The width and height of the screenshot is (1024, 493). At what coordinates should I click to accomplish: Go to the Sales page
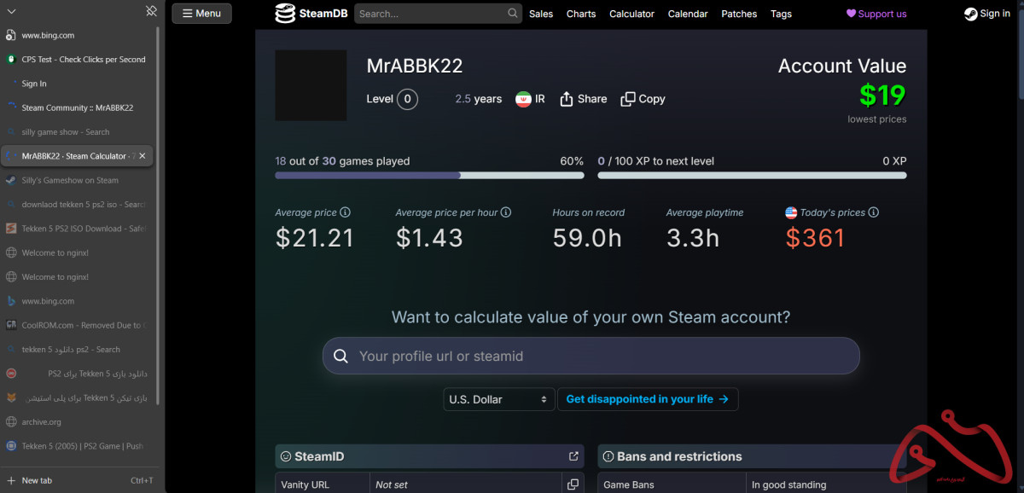(541, 14)
